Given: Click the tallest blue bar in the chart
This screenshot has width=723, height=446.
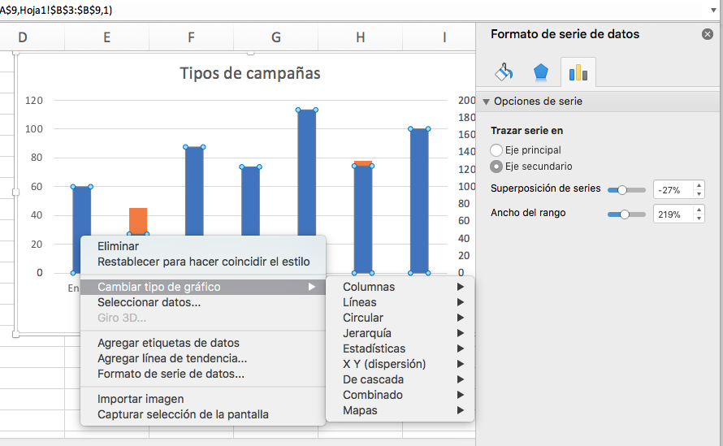Looking at the screenshot, I should 307,173.
